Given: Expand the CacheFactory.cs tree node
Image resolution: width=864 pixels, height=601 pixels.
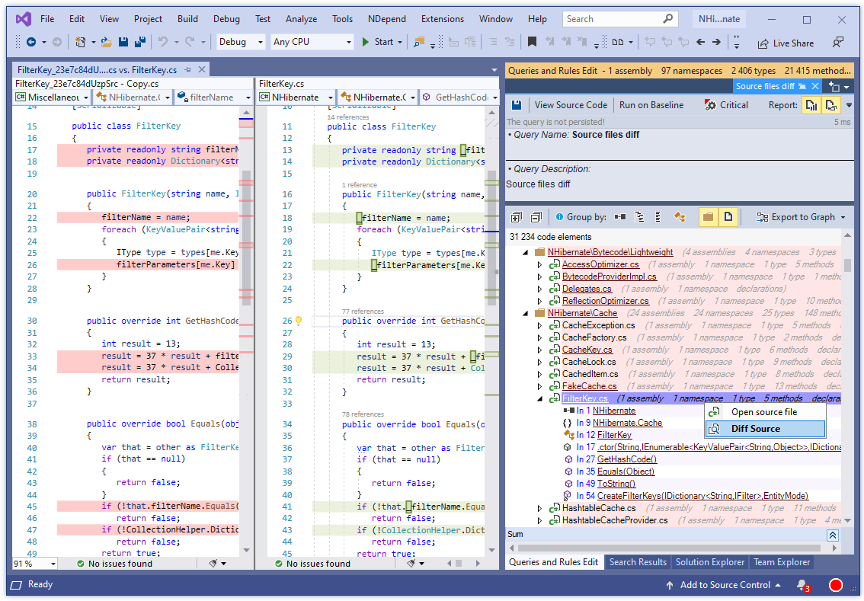Looking at the screenshot, I should coord(539,337).
